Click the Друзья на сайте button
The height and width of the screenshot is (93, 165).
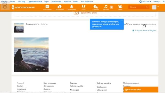pos(141,90)
